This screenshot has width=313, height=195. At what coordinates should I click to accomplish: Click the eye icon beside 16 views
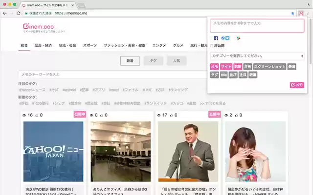24,115
